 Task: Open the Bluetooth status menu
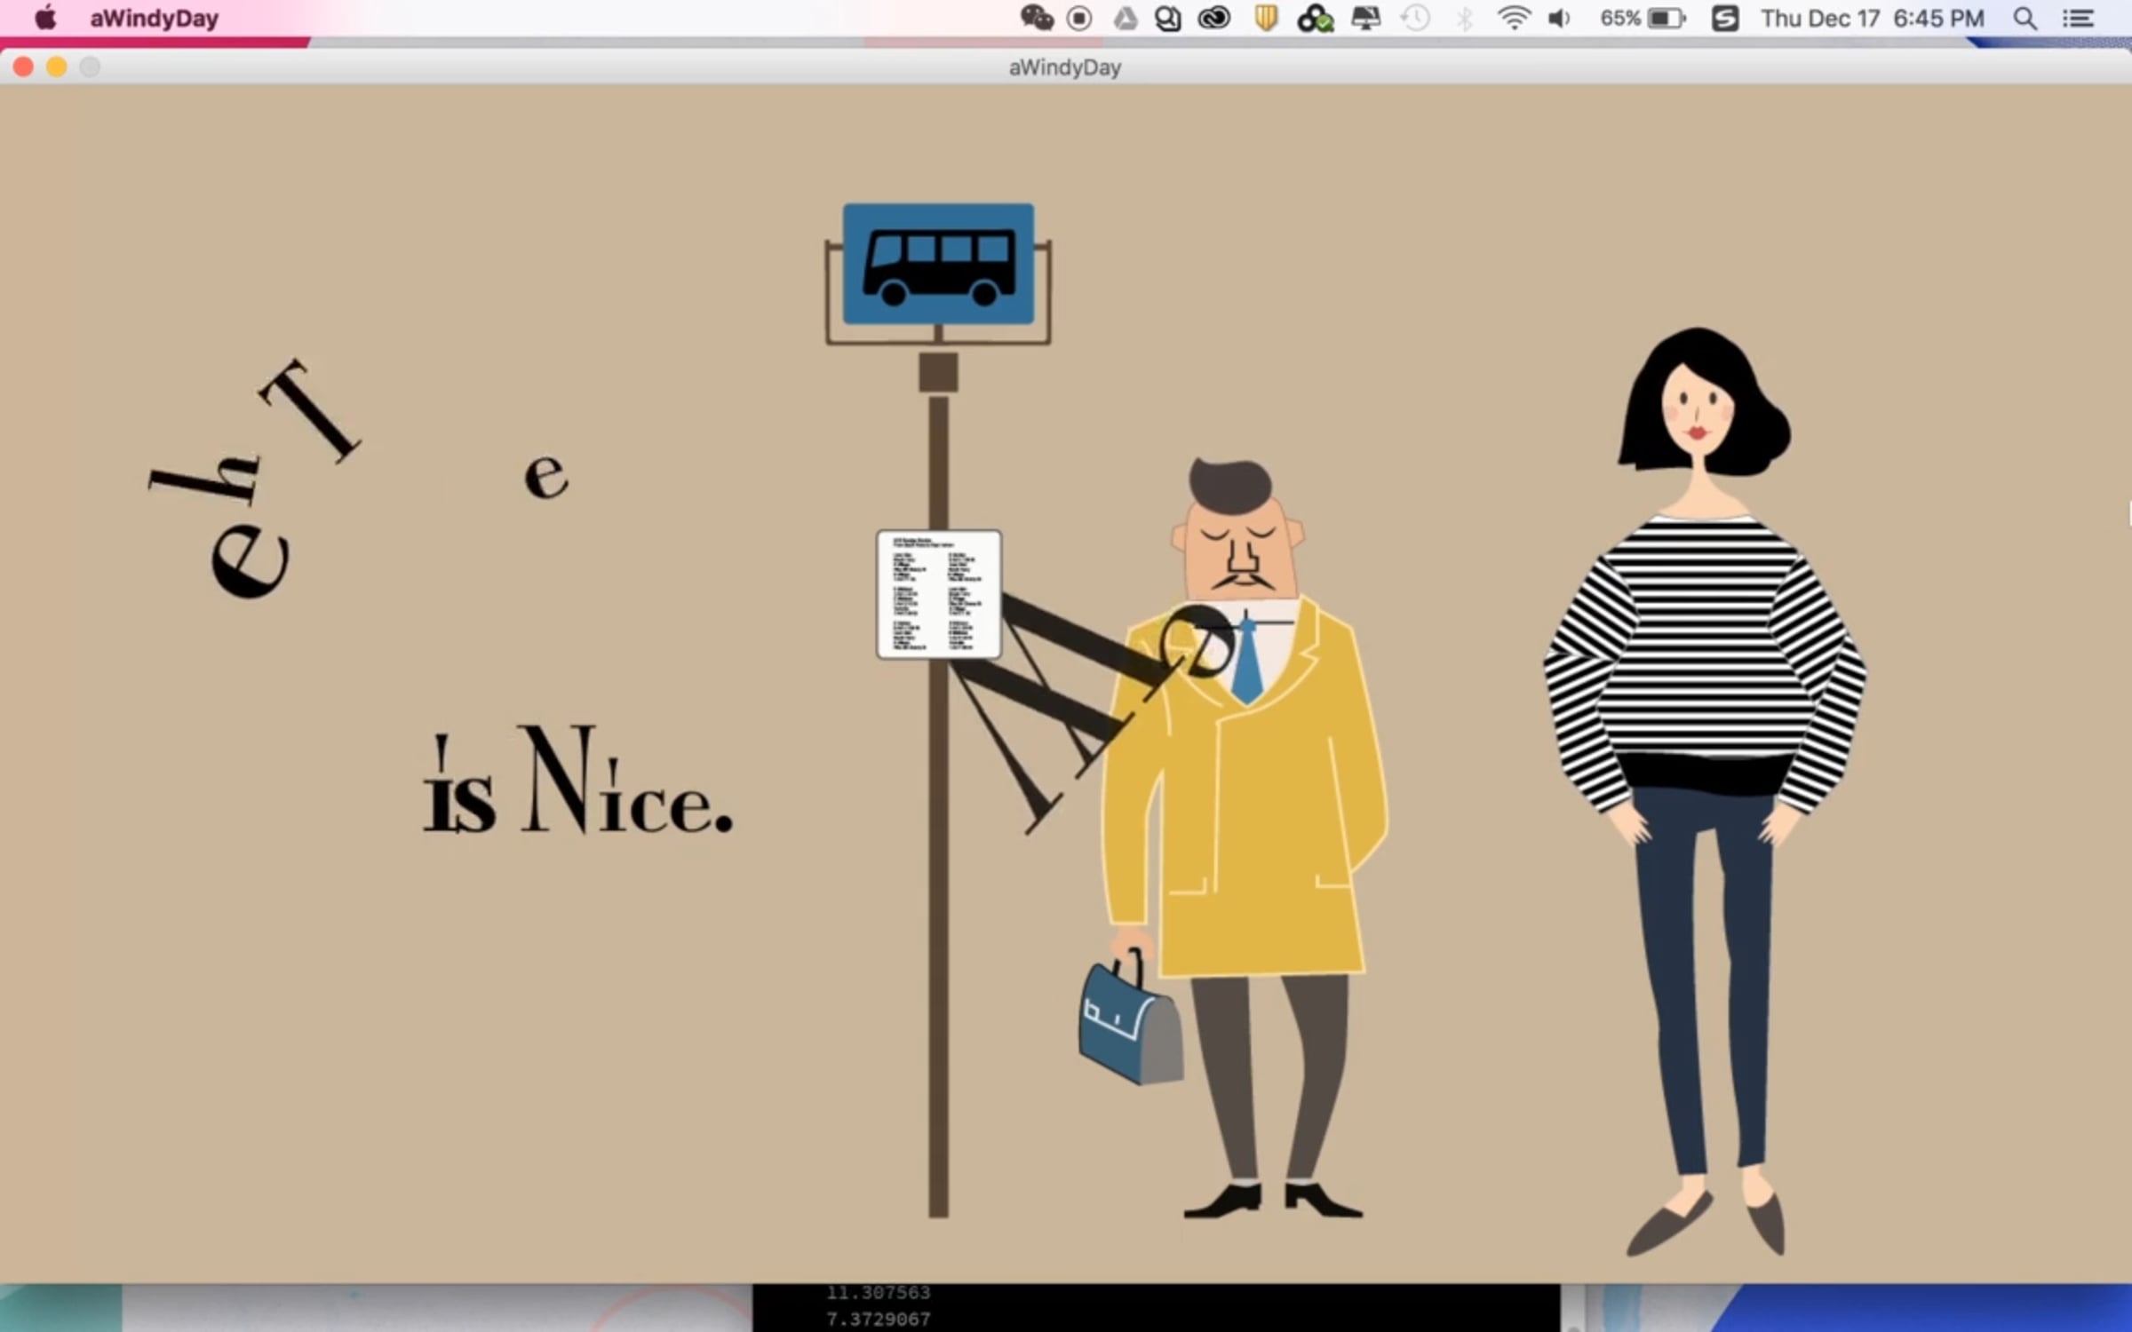point(1464,18)
